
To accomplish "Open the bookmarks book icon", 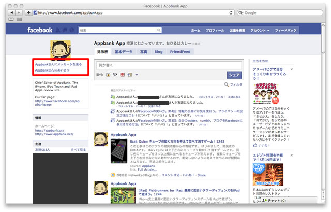I will (x=11, y=19).
